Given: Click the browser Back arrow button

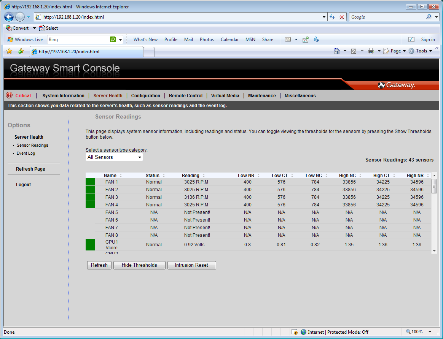Looking at the screenshot, I should [9, 17].
